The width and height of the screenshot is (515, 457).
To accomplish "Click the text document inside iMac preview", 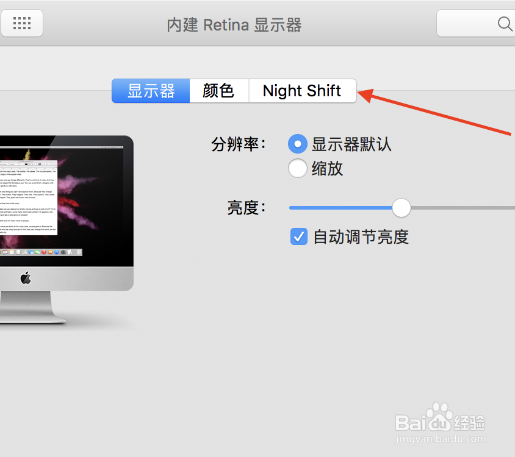I will click(x=29, y=197).
